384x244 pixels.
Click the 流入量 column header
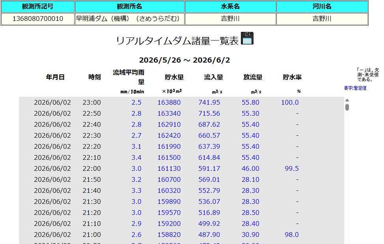coord(214,77)
